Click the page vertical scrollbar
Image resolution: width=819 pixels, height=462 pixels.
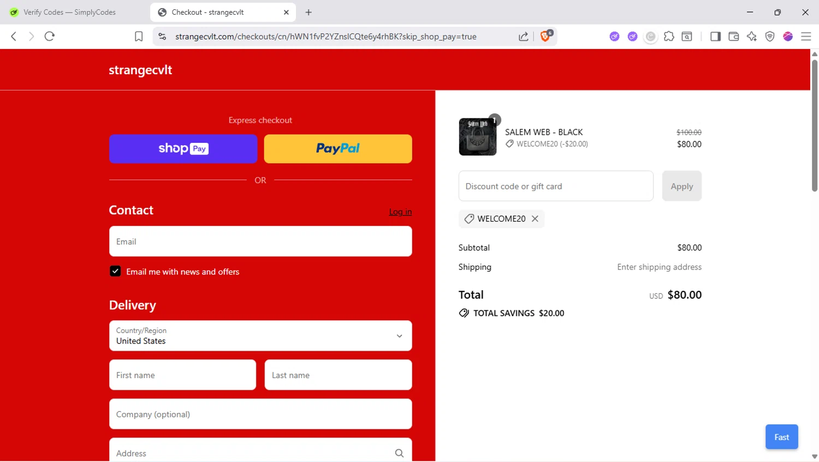click(x=815, y=125)
